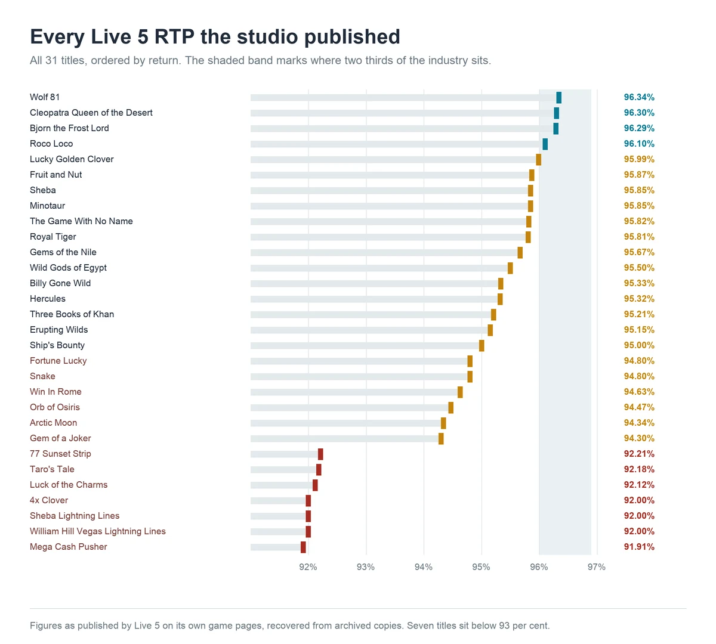Select the 95.67% value

(639, 252)
